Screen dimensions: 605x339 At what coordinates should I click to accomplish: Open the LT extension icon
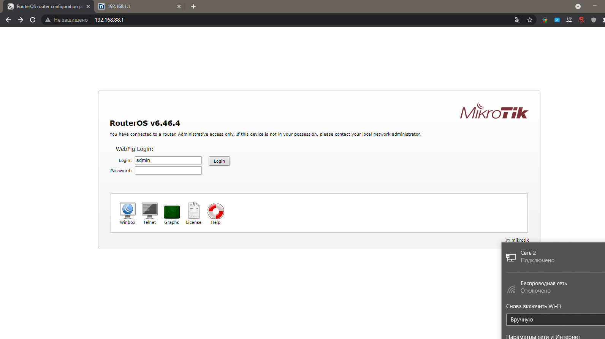pyautogui.click(x=569, y=20)
